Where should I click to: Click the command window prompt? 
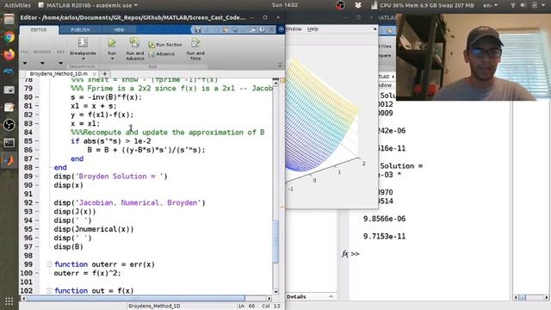pos(355,253)
